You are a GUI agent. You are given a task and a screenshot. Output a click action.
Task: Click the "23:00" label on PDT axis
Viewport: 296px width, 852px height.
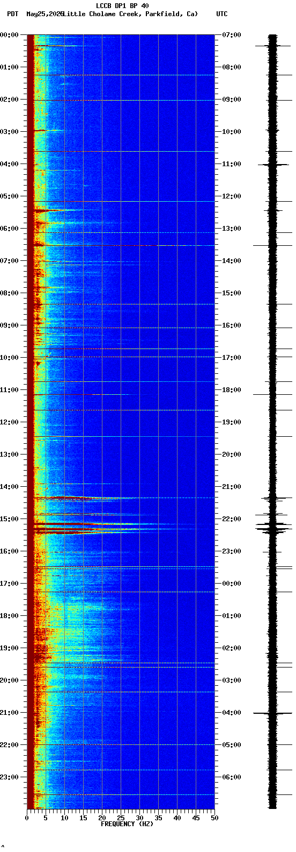point(9,777)
